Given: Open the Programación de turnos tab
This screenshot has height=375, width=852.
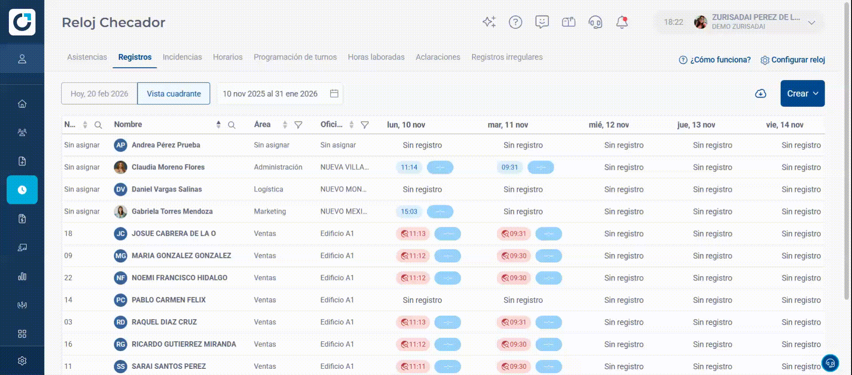Looking at the screenshot, I should click(x=295, y=57).
